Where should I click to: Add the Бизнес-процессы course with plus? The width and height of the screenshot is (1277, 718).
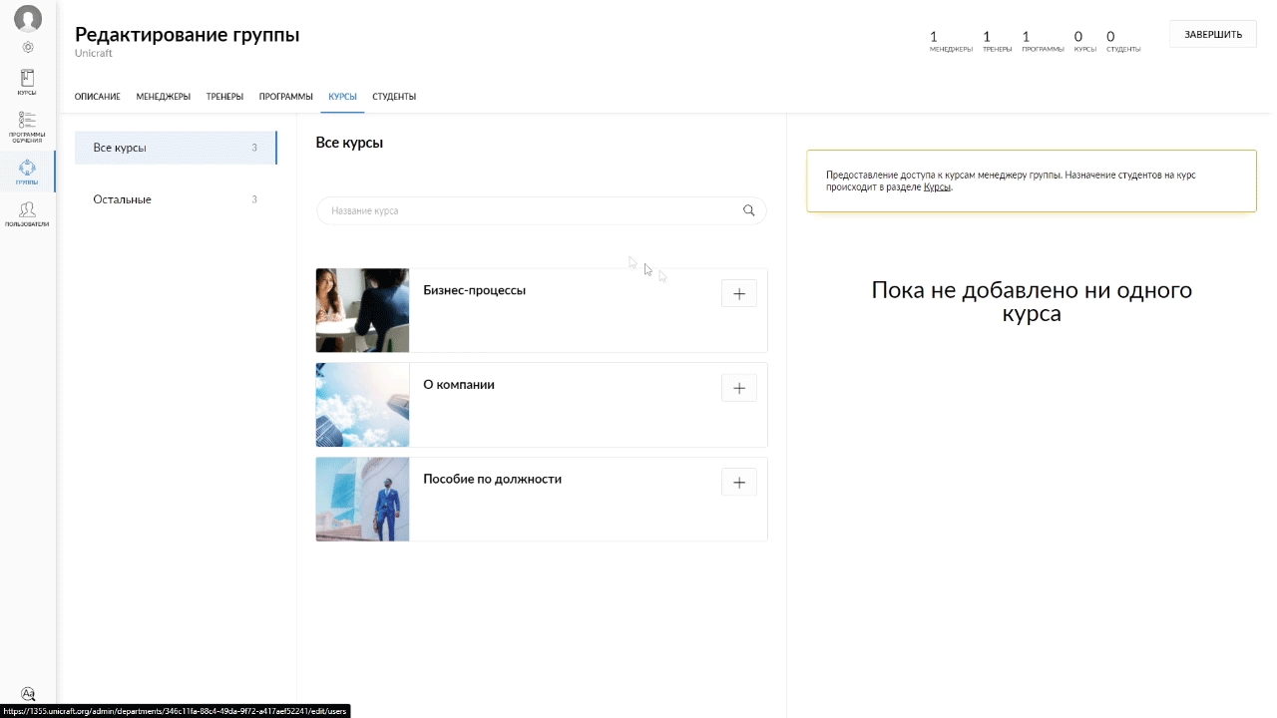click(x=739, y=293)
